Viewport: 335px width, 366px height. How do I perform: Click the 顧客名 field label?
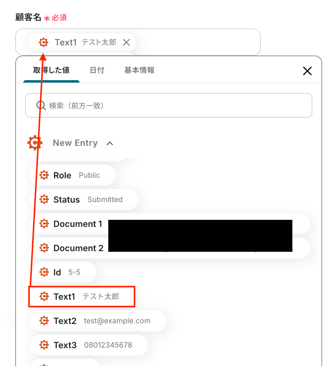tap(29, 17)
